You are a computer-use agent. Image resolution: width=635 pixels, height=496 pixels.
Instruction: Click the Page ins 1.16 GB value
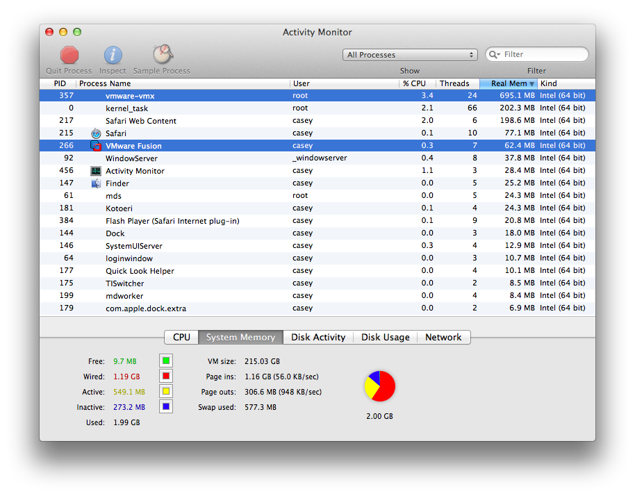click(281, 377)
